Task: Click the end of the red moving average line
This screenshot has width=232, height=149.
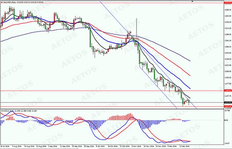Action: pos(190,75)
